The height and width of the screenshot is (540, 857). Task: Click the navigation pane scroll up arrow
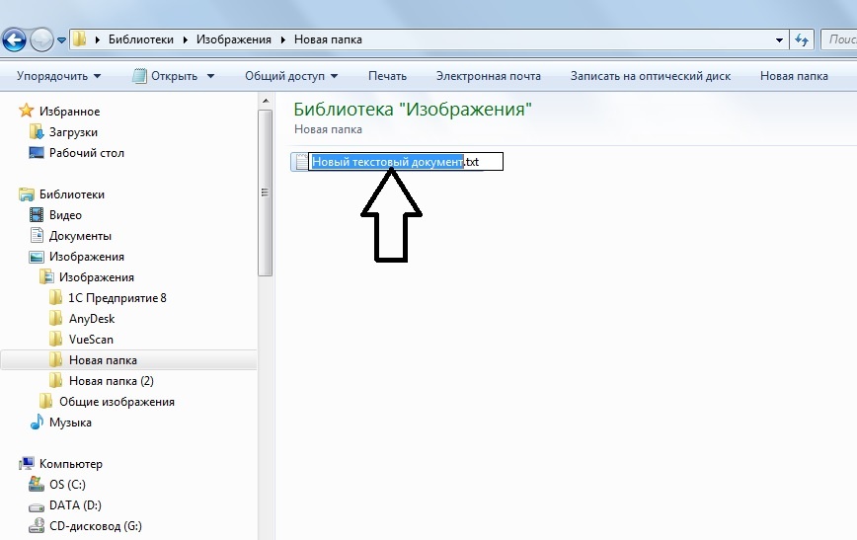(265, 101)
